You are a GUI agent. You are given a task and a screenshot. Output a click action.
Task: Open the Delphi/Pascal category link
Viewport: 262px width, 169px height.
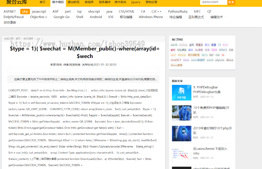(x=13, y=17)
